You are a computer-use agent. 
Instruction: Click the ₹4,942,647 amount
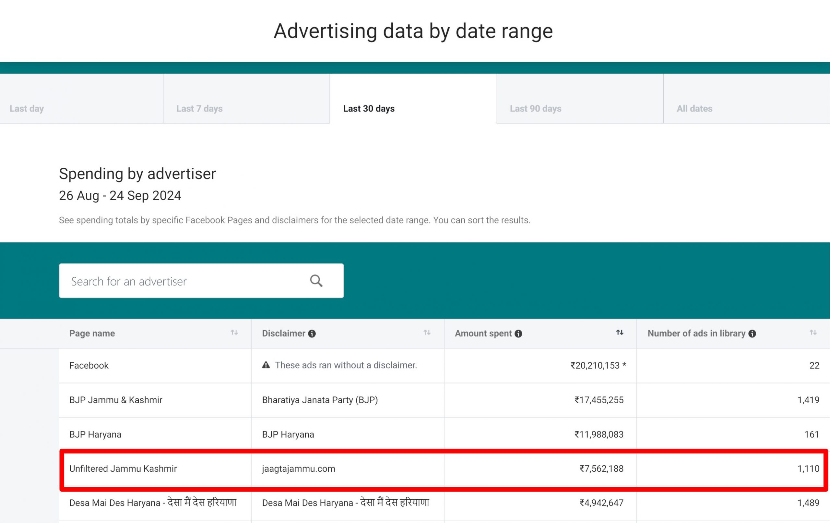tap(601, 503)
